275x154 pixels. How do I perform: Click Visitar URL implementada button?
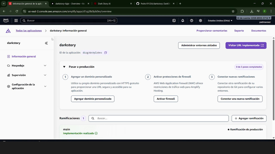pyautogui.click(x=246, y=46)
